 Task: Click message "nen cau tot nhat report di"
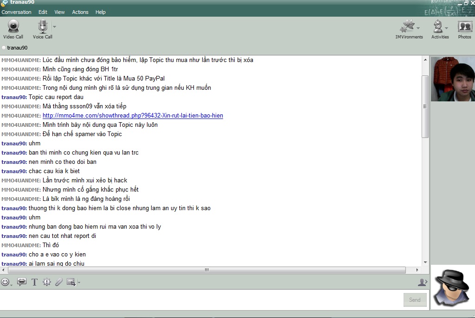(63, 236)
